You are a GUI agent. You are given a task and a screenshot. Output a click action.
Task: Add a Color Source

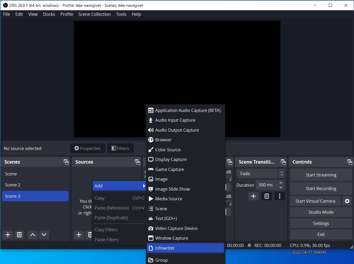(x=185, y=150)
